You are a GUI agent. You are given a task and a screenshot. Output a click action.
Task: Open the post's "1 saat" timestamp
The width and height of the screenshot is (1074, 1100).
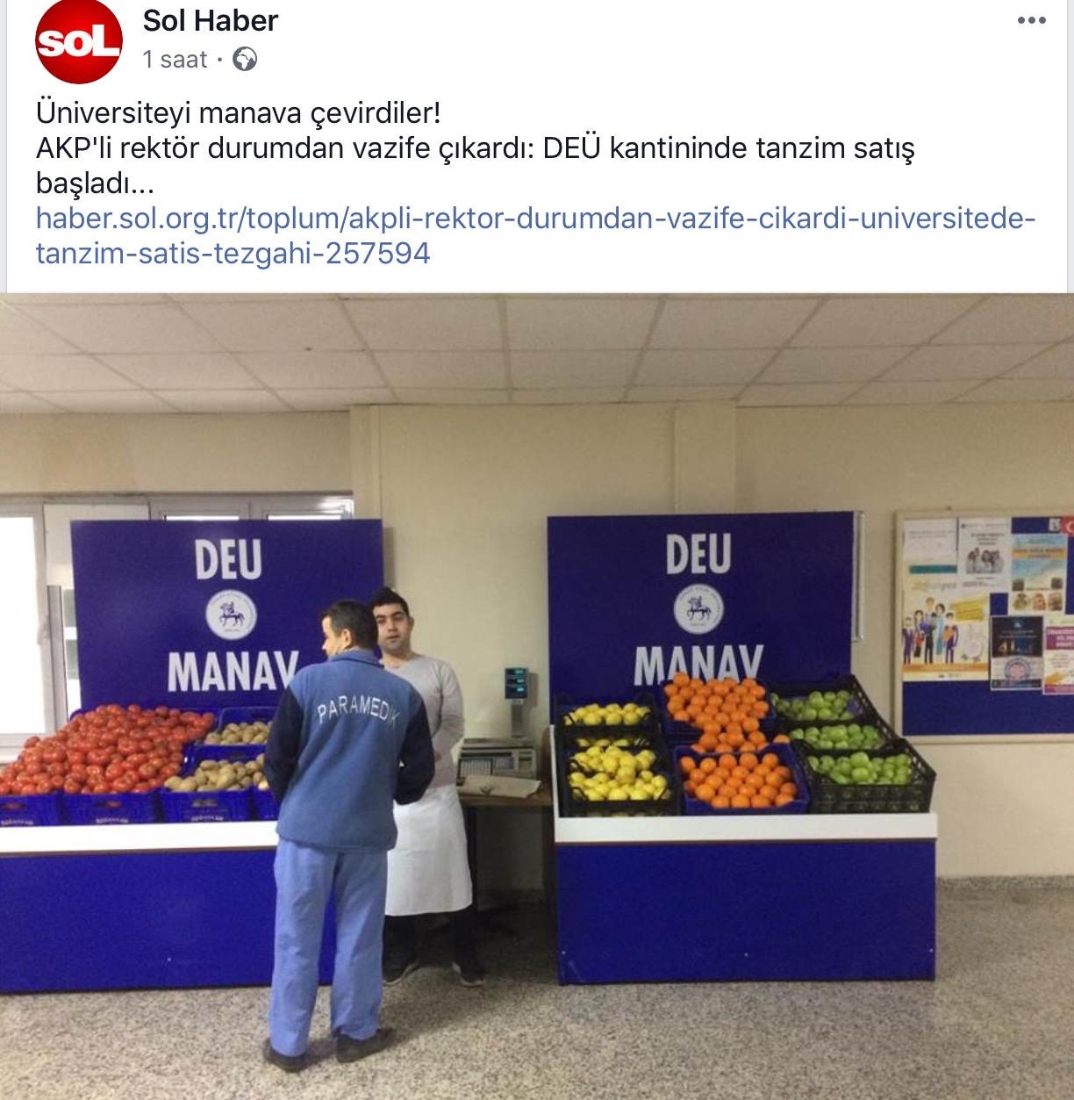point(175,60)
